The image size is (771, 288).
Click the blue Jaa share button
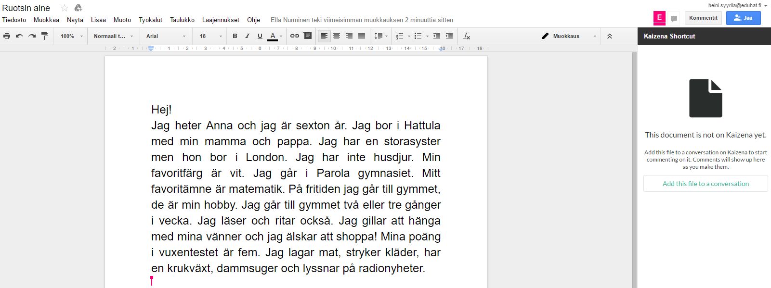(x=743, y=18)
